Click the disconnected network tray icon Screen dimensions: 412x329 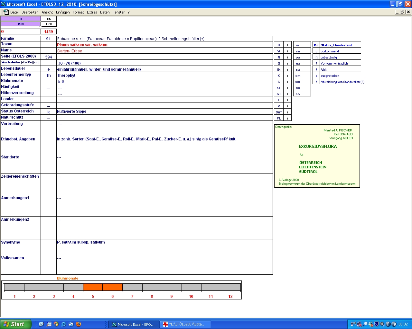[x=359, y=324]
